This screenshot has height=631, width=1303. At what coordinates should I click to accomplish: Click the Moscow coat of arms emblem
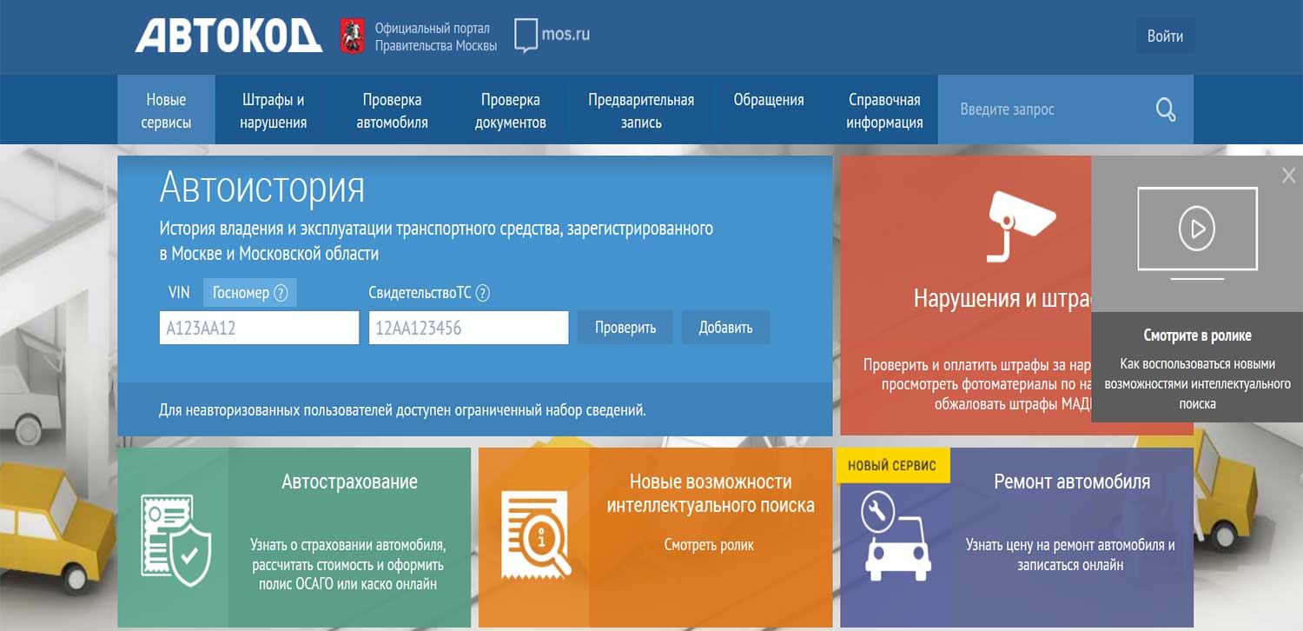pos(352,36)
